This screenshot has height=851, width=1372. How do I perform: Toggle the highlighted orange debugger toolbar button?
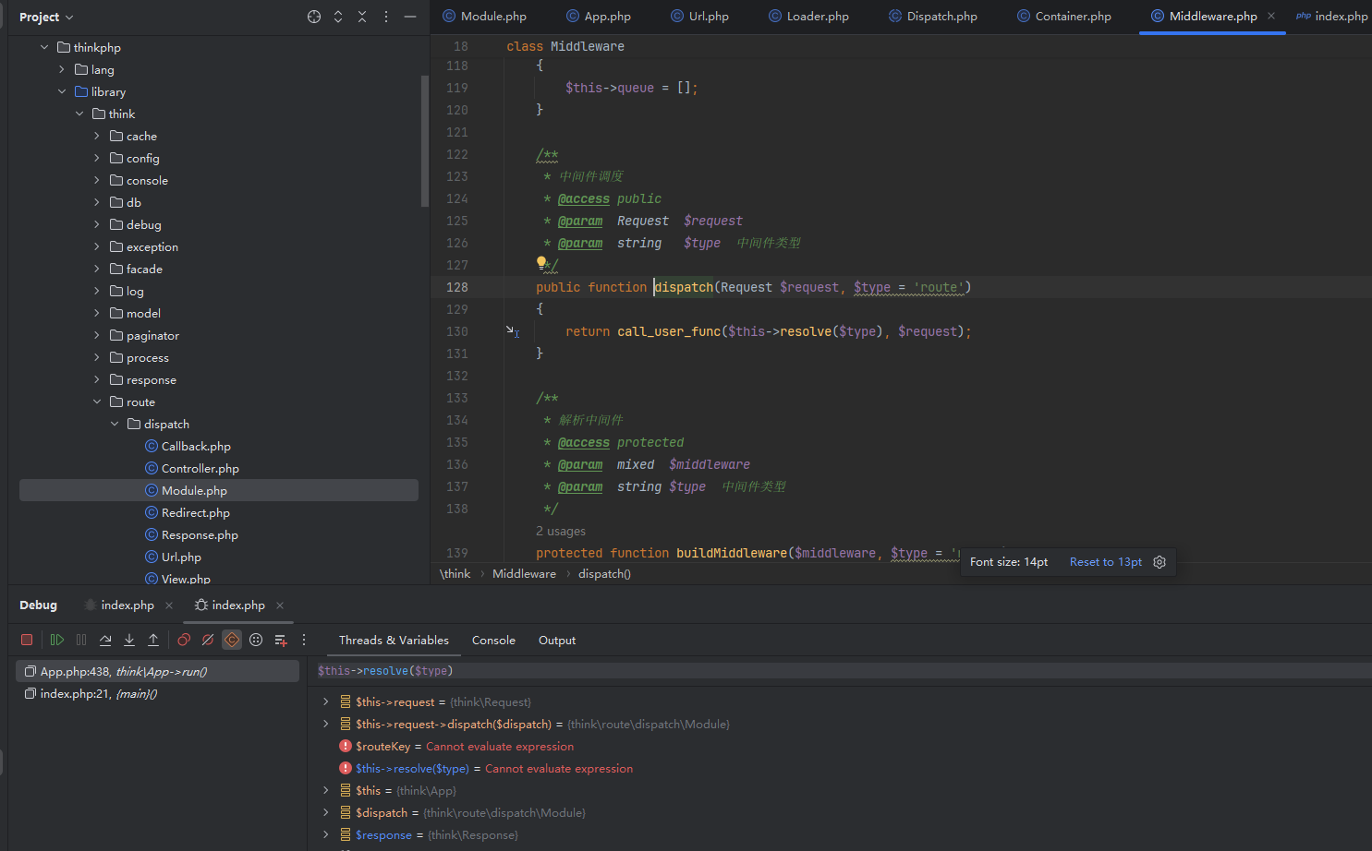[232, 640]
